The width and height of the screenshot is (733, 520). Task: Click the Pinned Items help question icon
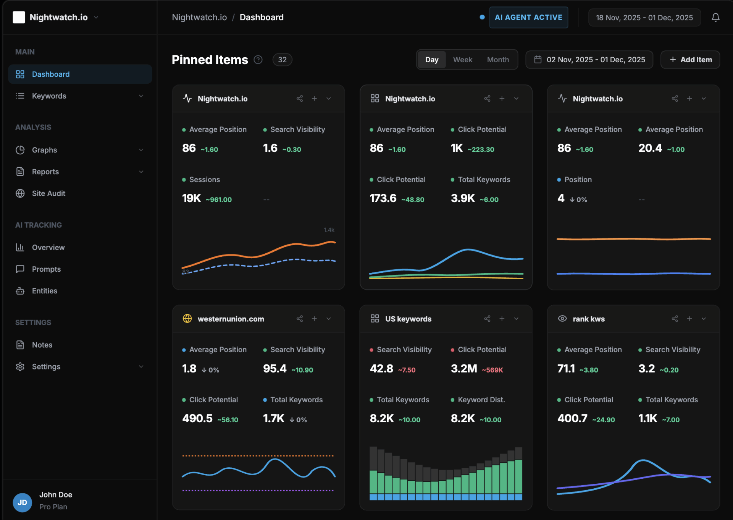pos(258,60)
